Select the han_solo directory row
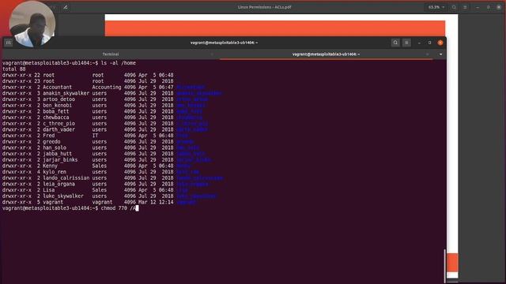Screen dimensions: 506x284 [x=101, y=148]
